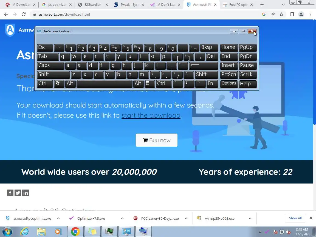316x237 pixels.
Task: Click Options key on On-Screen Keyboard
Action: [229, 84]
